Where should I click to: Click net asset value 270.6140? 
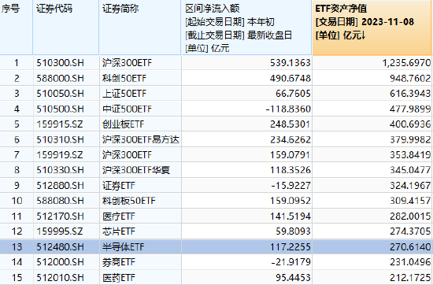pyautogui.click(x=410, y=247)
